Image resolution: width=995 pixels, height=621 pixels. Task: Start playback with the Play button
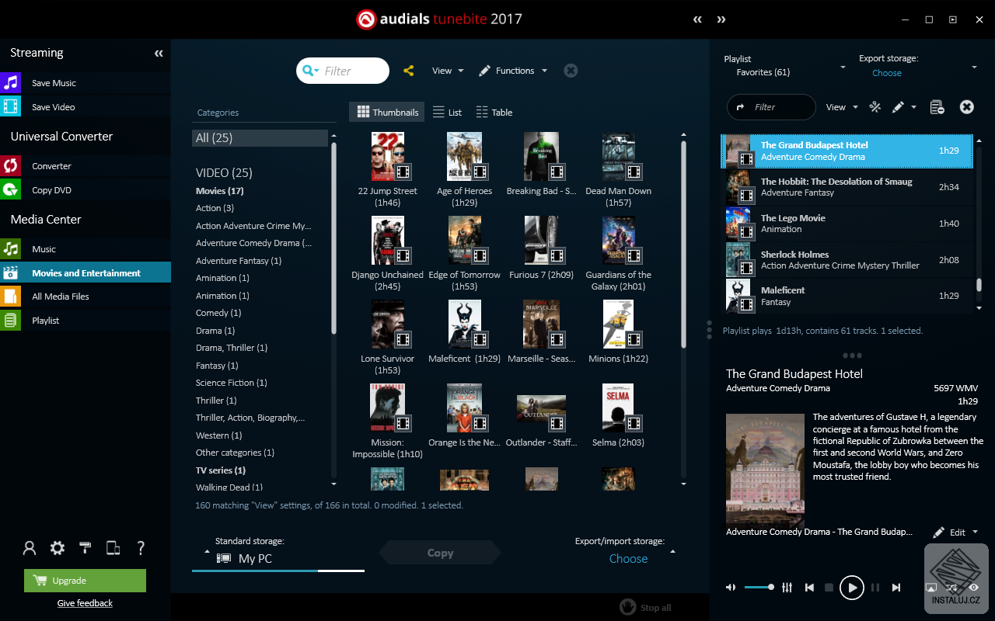[x=852, y=588]
